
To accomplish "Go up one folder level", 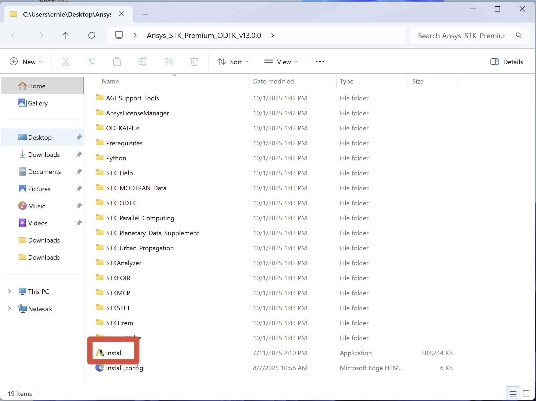I will pos(66,35).
